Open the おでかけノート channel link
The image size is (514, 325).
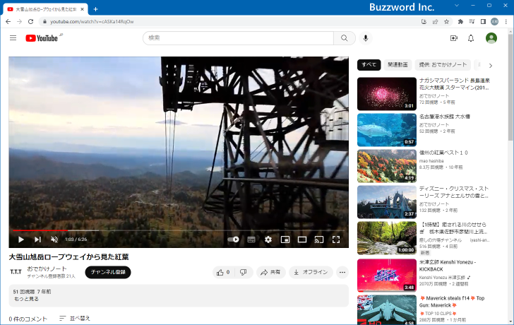(x=47, y=268)
